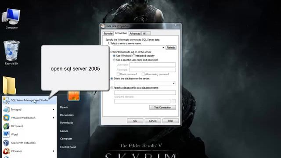This screenshot has height=158, width=281.
Task: Select Use a specific user name and password
Action: pyautogui.click(x=114, y=60)
